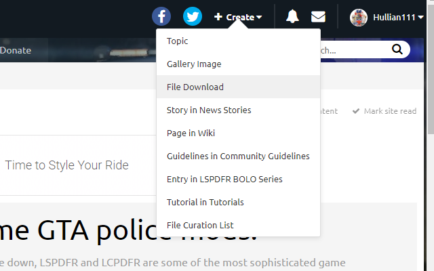
Task: Click Hullian111 profile avatar
Action: tap(359, 18)
